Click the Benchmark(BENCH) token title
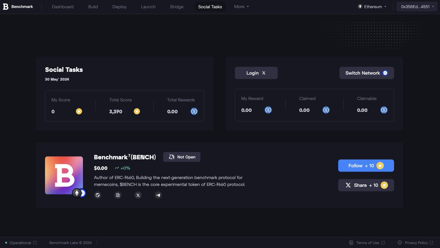The image size is (440, 248). 125,157
